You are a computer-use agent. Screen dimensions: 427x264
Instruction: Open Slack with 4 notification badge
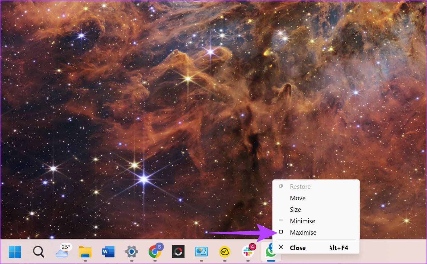click(x=248, y=252)
